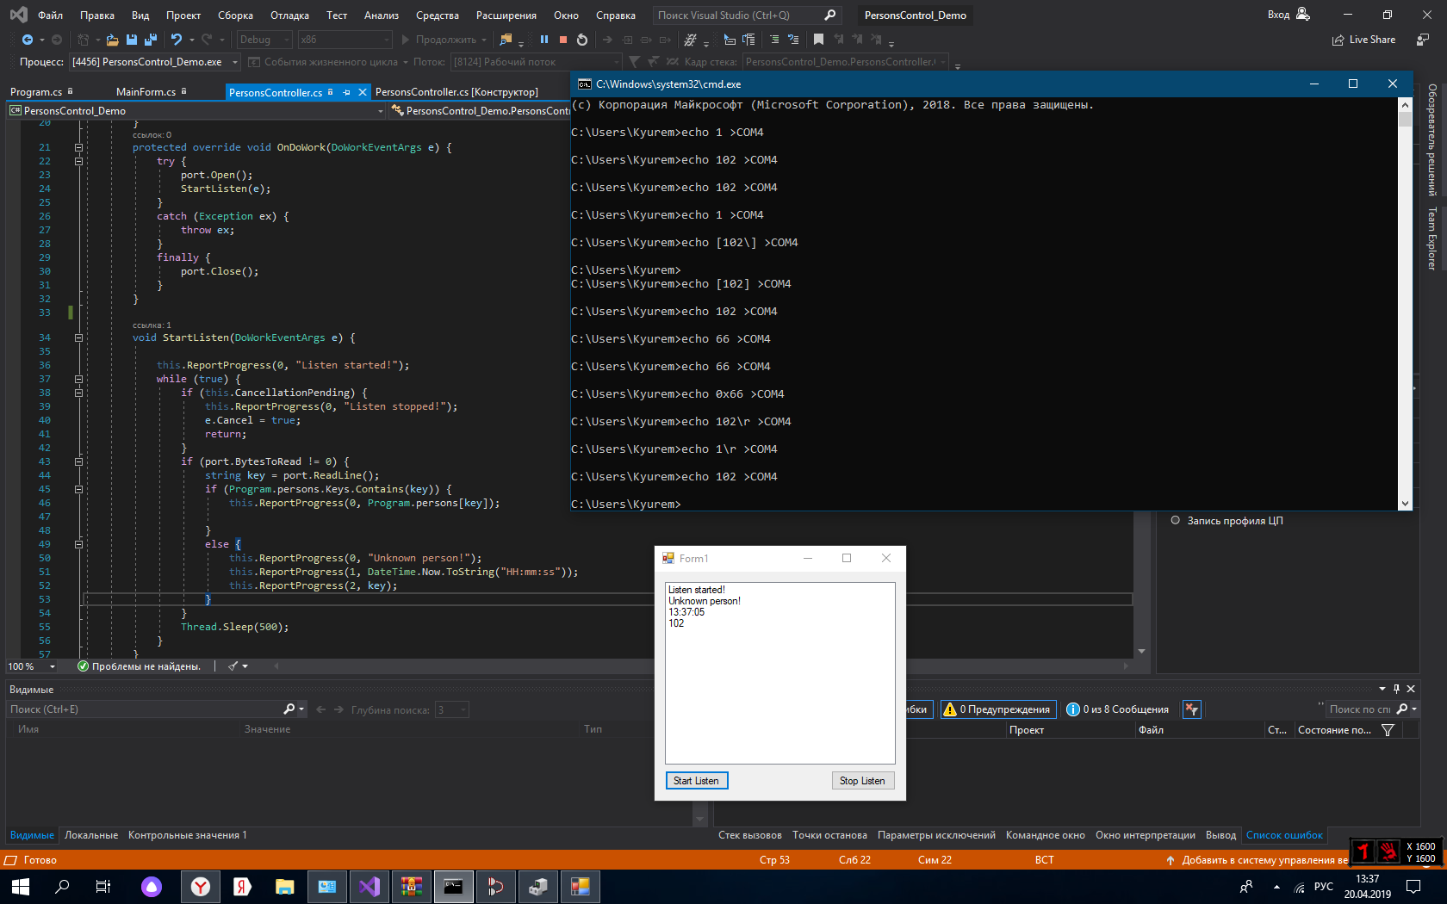Open Стек вызовов tab
1447x904 pixels.
[x=750, y=835]
